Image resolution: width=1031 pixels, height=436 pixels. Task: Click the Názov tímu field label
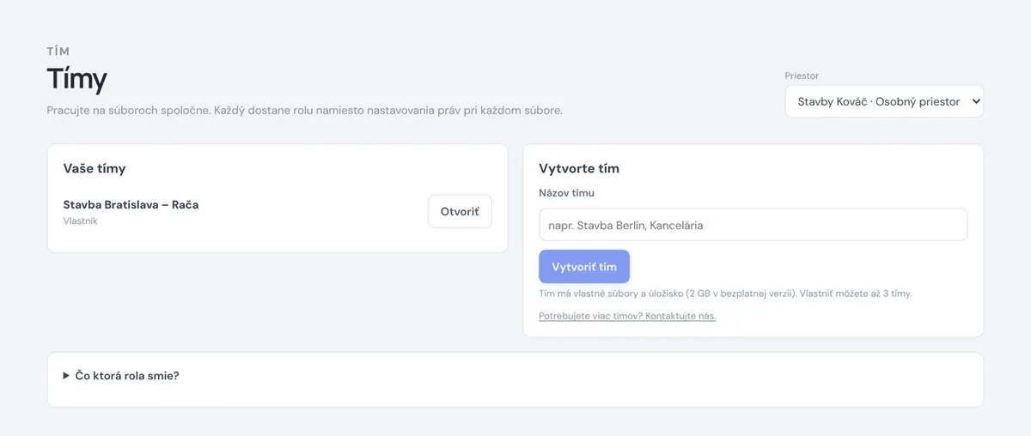pyautogui.click(x=566, y=193)
